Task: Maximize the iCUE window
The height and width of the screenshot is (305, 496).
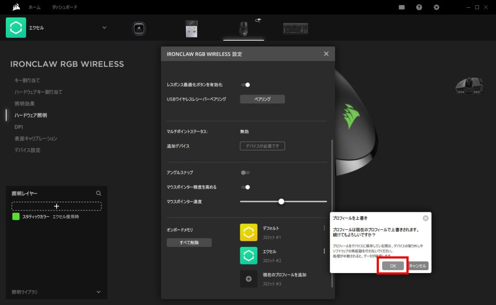Action: click(x=477, y=7)
